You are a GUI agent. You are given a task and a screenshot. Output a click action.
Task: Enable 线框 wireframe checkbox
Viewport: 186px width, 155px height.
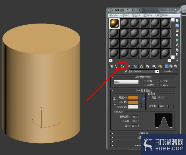coord(145,81)
